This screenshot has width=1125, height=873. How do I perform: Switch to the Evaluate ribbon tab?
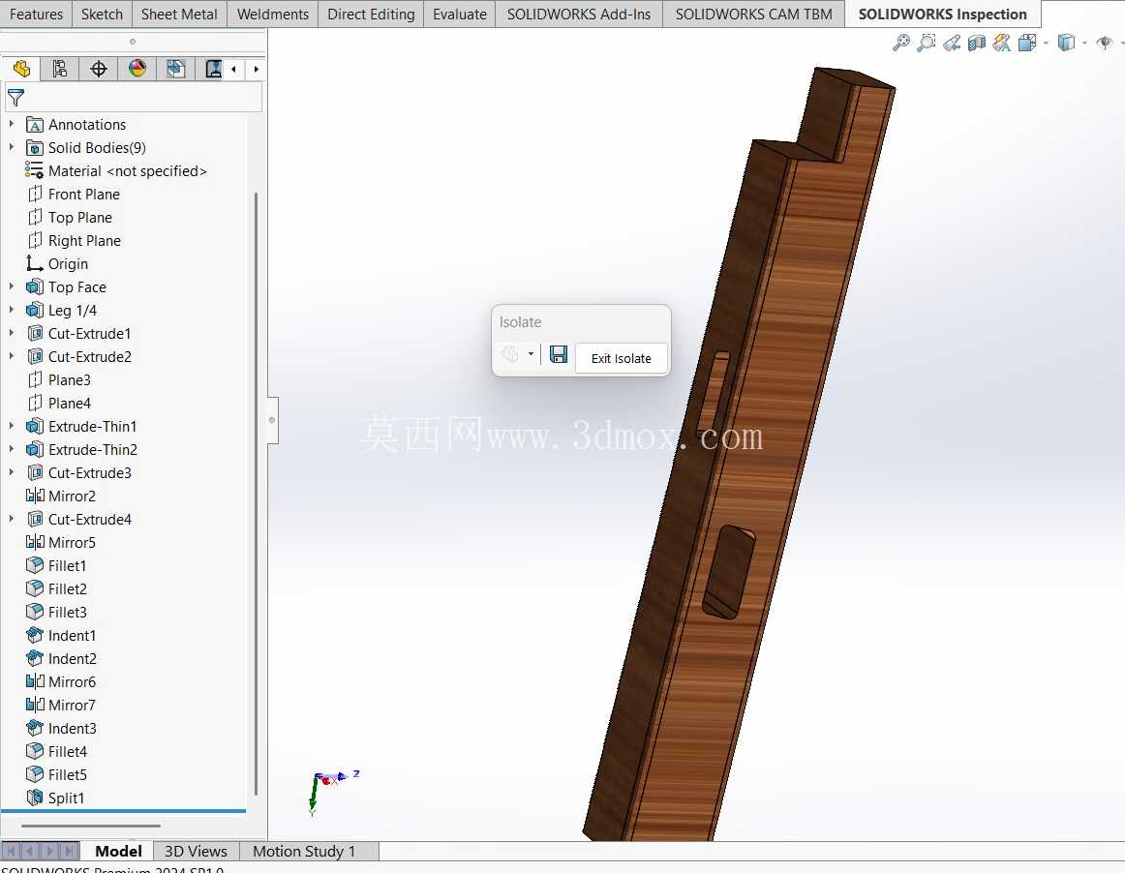(x=459, y=15)
